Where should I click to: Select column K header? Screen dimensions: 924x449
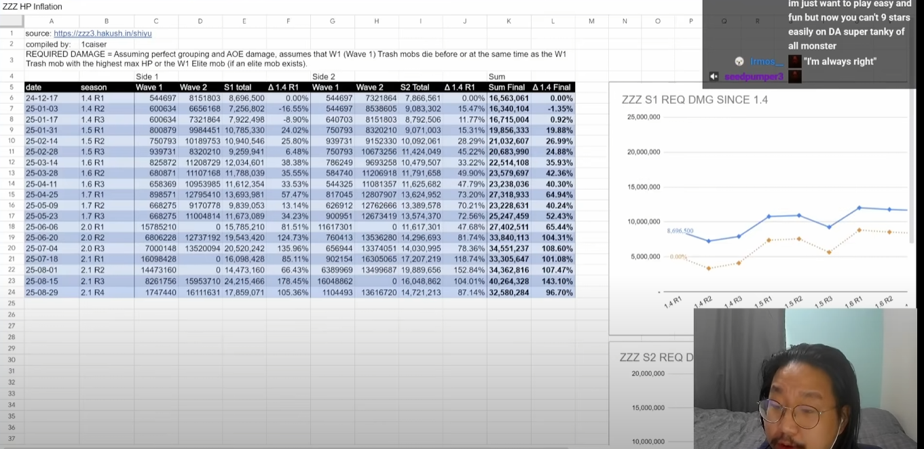pos(509,21)
